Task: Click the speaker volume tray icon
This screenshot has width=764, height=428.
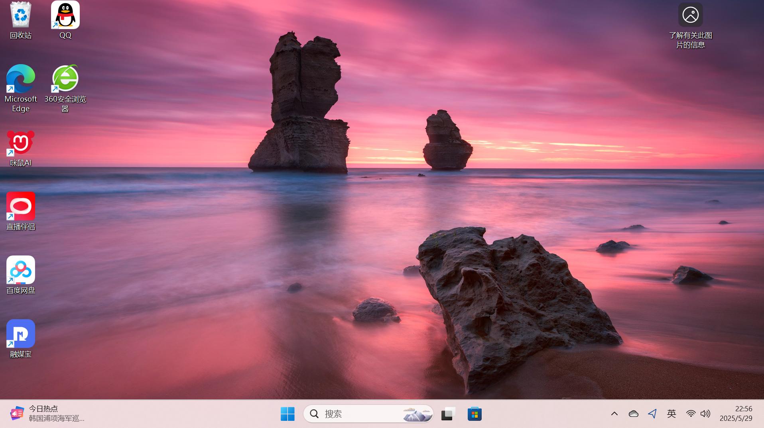Action: 705,414
